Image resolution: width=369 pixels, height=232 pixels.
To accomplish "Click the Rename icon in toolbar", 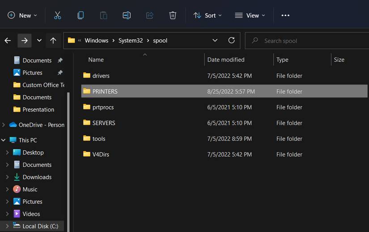I will [x=127, y=15].
